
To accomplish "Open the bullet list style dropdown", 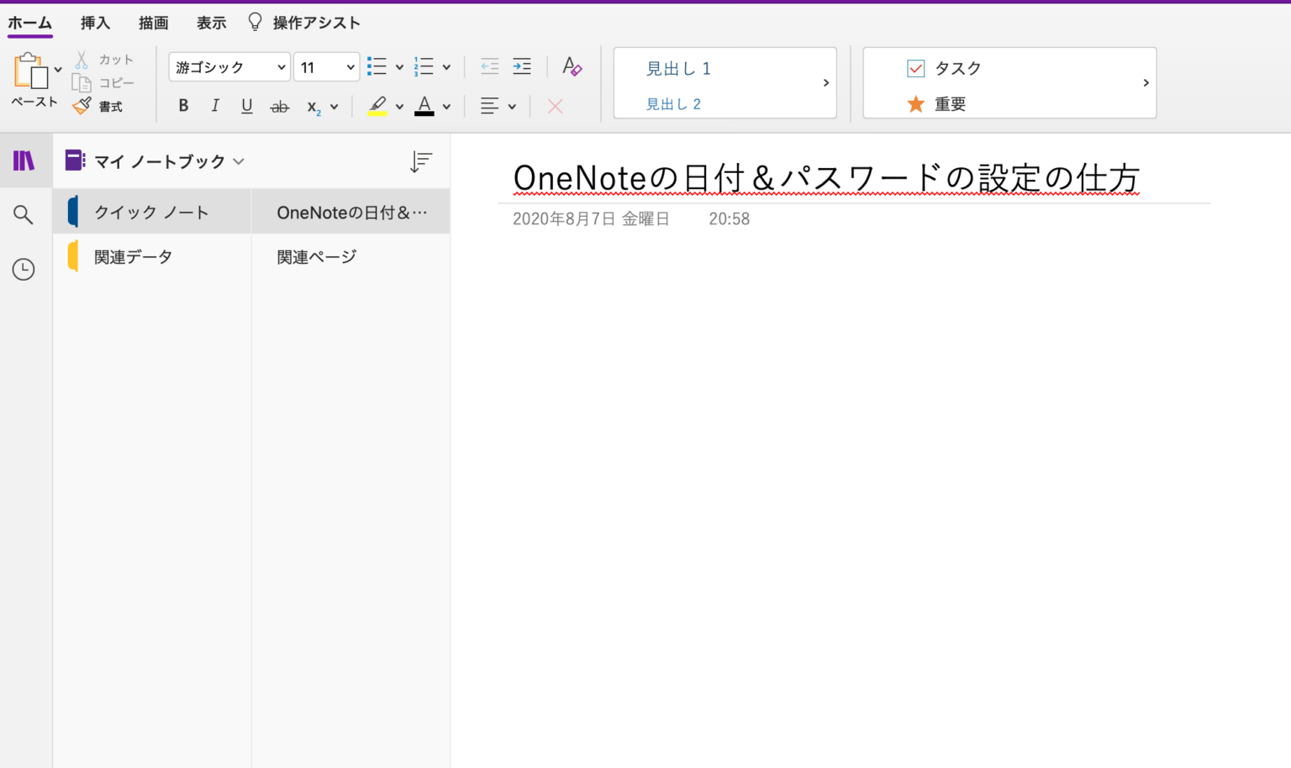I will click(x=399, y=66).
